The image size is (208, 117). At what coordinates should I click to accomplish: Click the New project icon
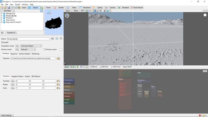(x=2, y=8)
